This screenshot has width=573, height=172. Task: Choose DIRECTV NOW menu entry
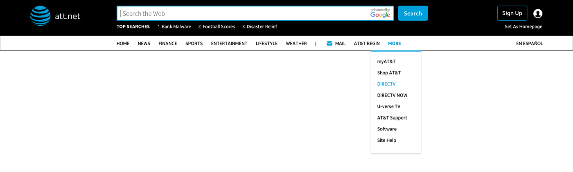392,95
